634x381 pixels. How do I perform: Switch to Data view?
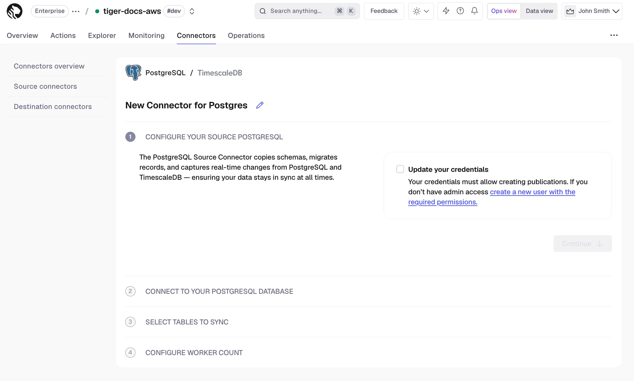click(539, 11)
